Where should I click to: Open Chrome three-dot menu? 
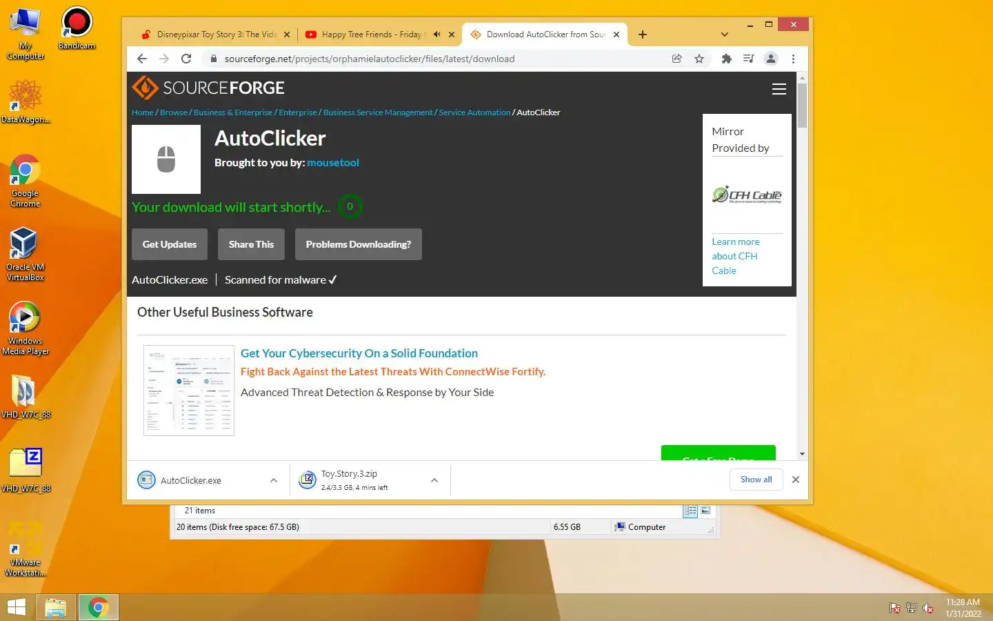coord(793,59)
